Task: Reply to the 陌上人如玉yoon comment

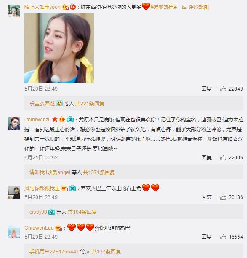Action: pyautogui.click(x=207, y=89)
